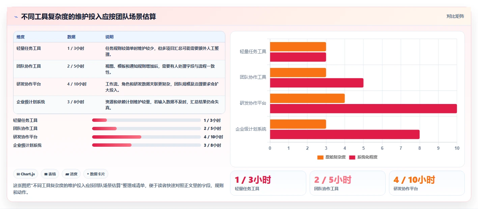Click the 研发协作平台 chart axis label
The height and width of the screenshot is (209, 478).
253,103
